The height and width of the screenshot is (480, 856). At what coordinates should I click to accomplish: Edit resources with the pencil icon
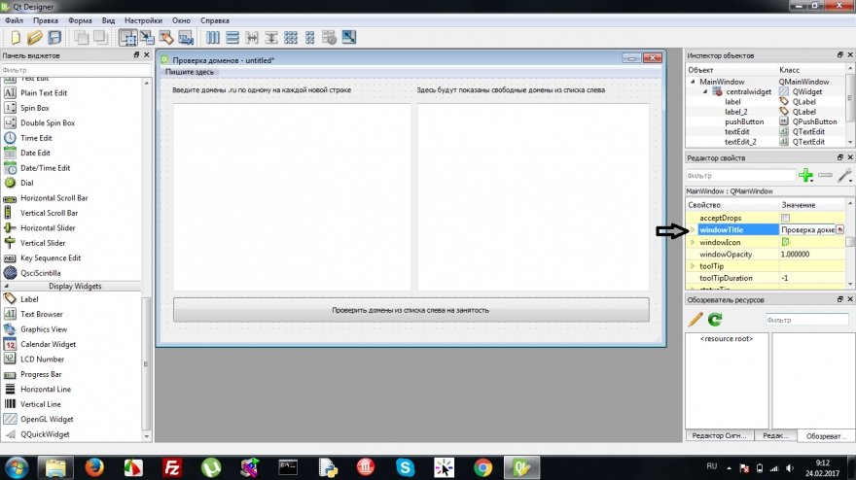695,320
